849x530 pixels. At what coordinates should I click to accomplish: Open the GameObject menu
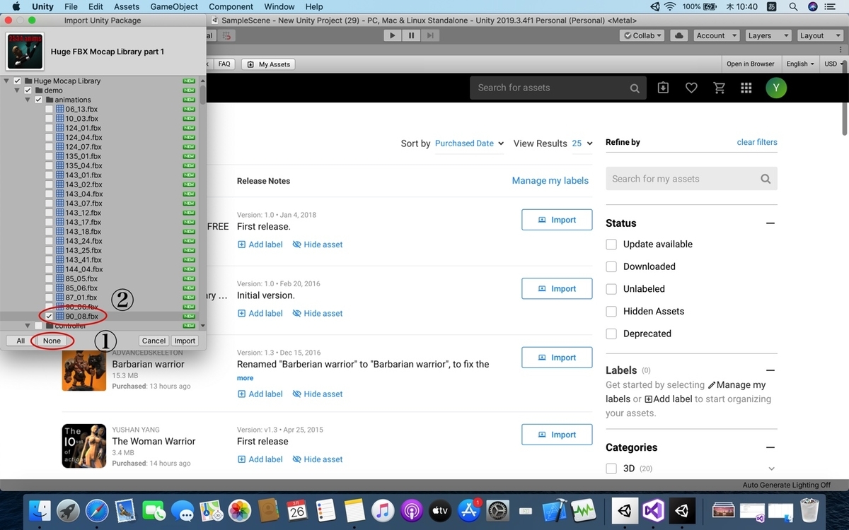tap(174, 6)
